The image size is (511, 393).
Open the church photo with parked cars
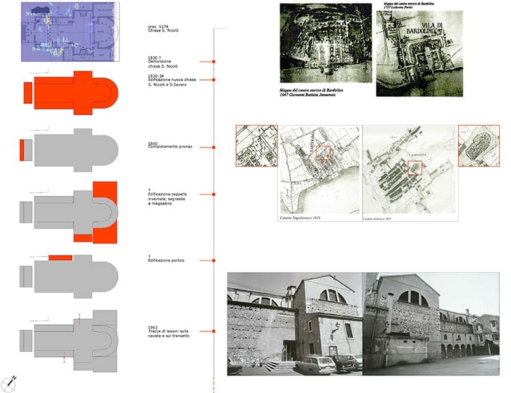[x=294, y=324]
